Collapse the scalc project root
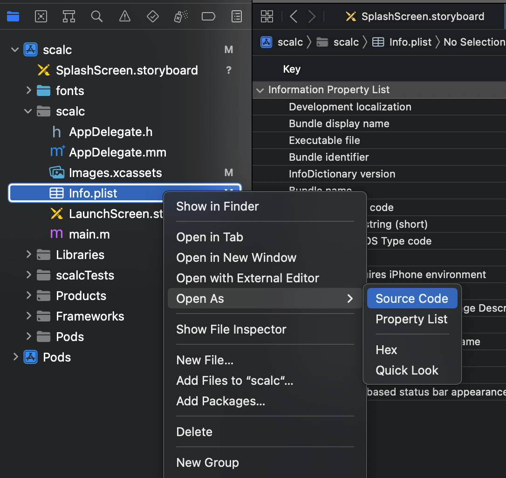506x478 pixels. click(15, 50)
